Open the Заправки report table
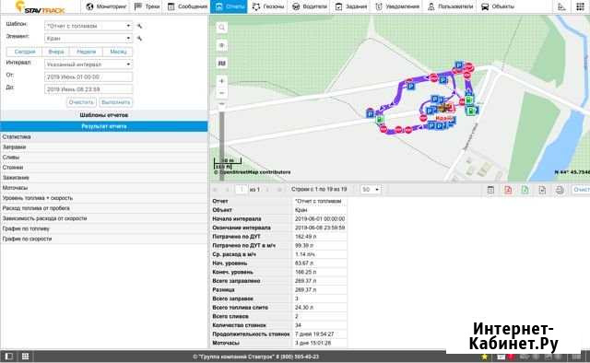Image resolution: width=590 pixels, height=363 pixels. [x=104, y=147]
